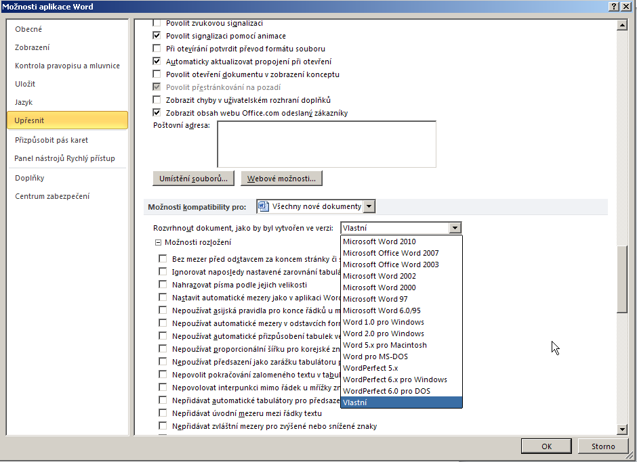Pick Word pro MS-DOS option
Image resolution: width=637 pixels, height=462 pixels.
[x=401, y=356]
